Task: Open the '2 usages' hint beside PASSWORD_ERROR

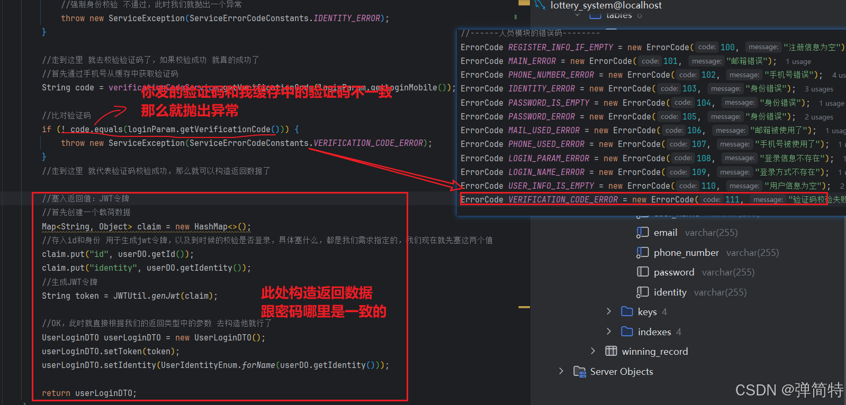Action: (x=818, y=117)
